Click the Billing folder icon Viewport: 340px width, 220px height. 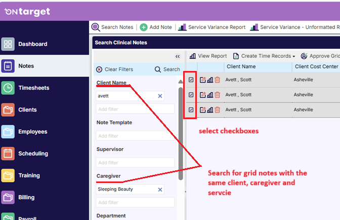click(x=8, y=197)
